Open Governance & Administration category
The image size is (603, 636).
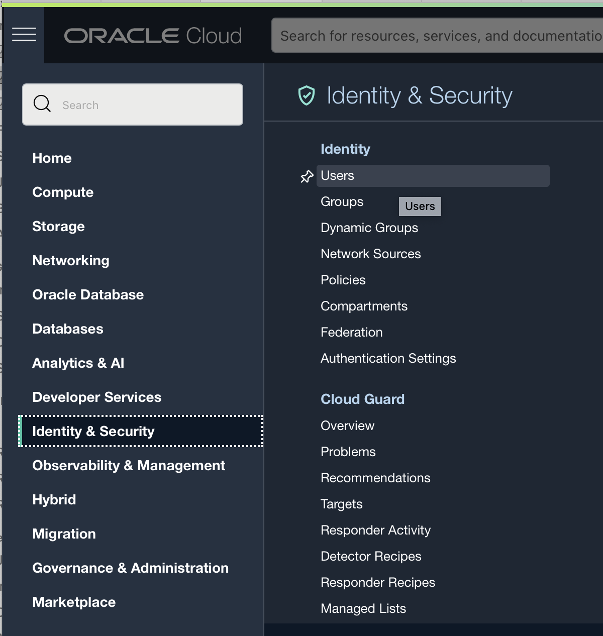[130, 568]
